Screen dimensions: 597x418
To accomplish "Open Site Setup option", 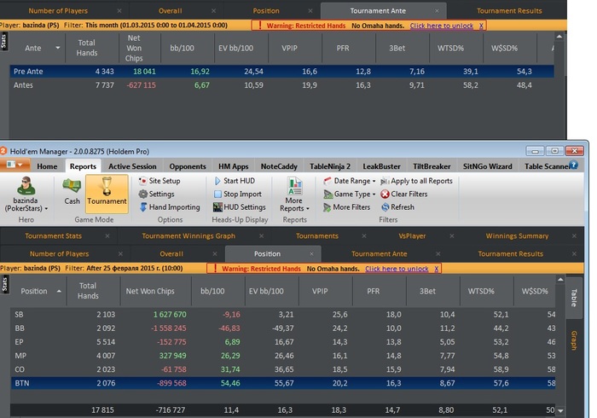I will point(163,181).
